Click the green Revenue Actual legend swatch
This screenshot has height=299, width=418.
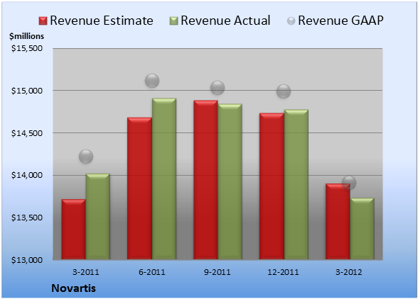click(x=173, y=21)
